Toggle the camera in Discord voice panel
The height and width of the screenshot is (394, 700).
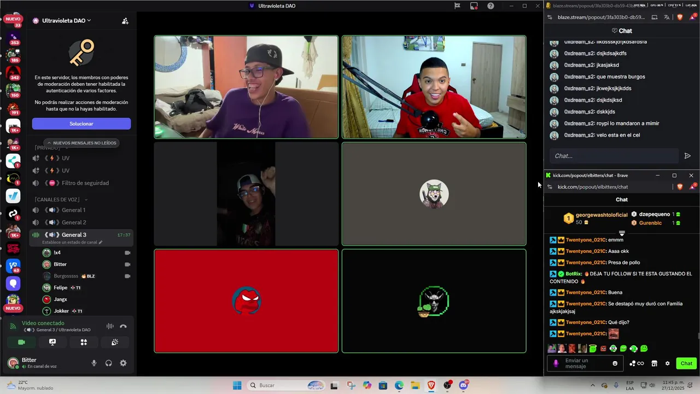21,342
